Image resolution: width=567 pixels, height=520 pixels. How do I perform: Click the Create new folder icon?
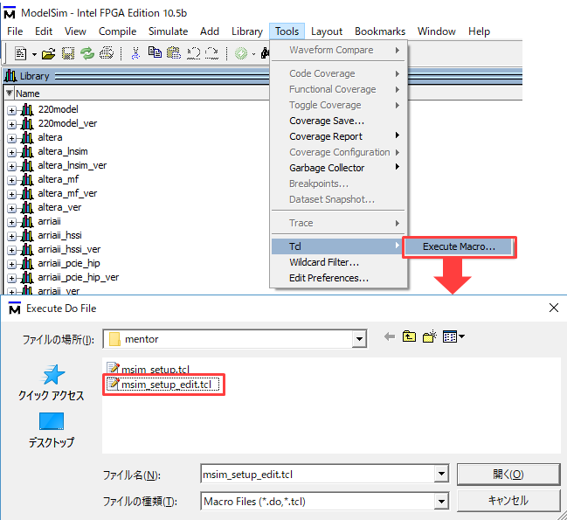430,336
